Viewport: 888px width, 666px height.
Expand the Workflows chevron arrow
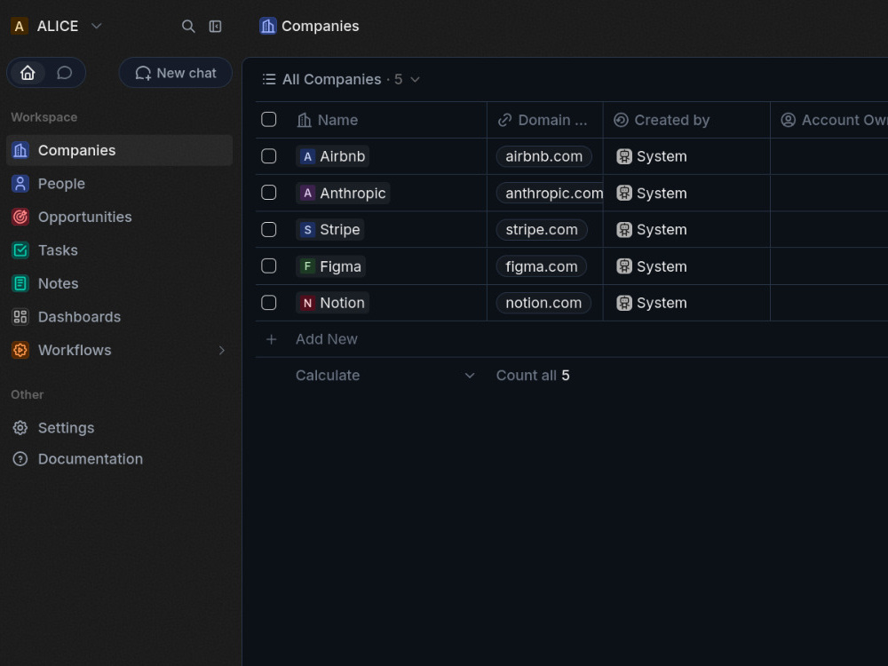221,350
